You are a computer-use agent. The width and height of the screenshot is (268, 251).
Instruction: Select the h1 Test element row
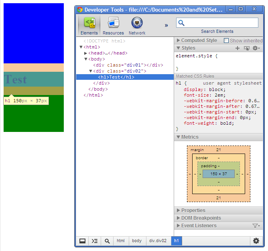(125, 77)
